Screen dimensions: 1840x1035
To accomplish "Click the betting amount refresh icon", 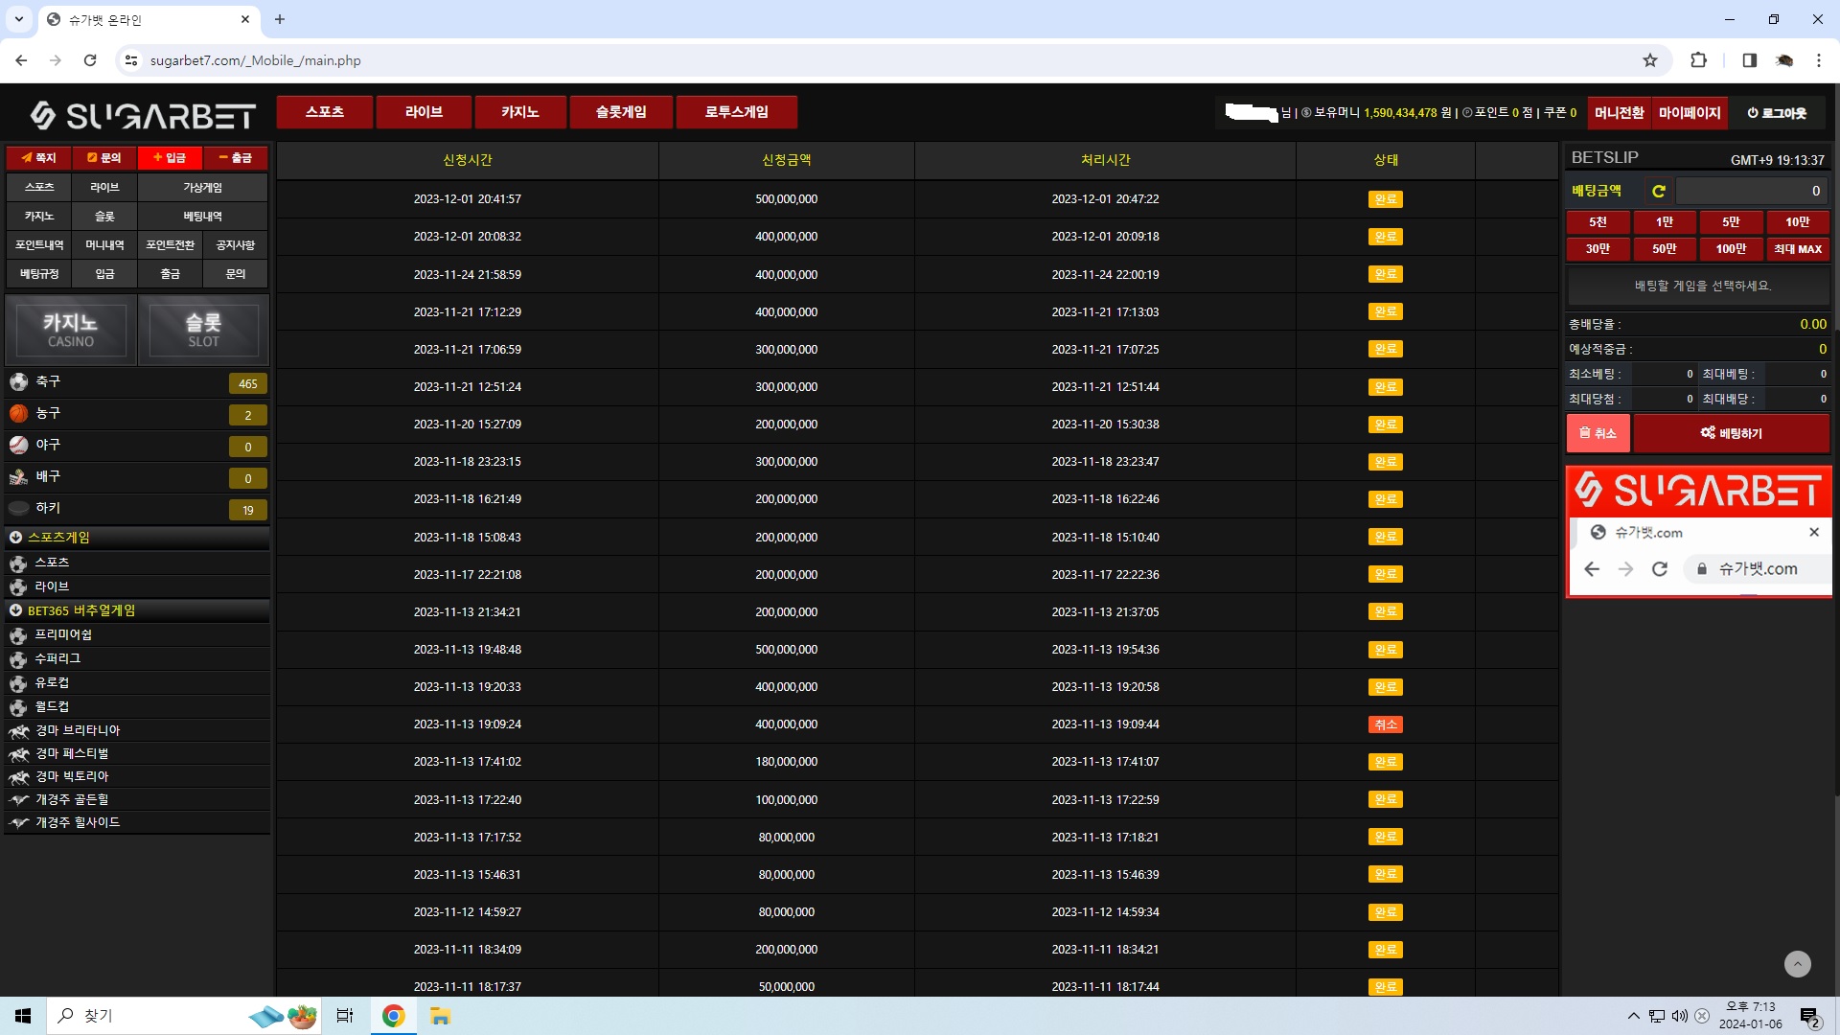I will click(x=1658, y=191).
